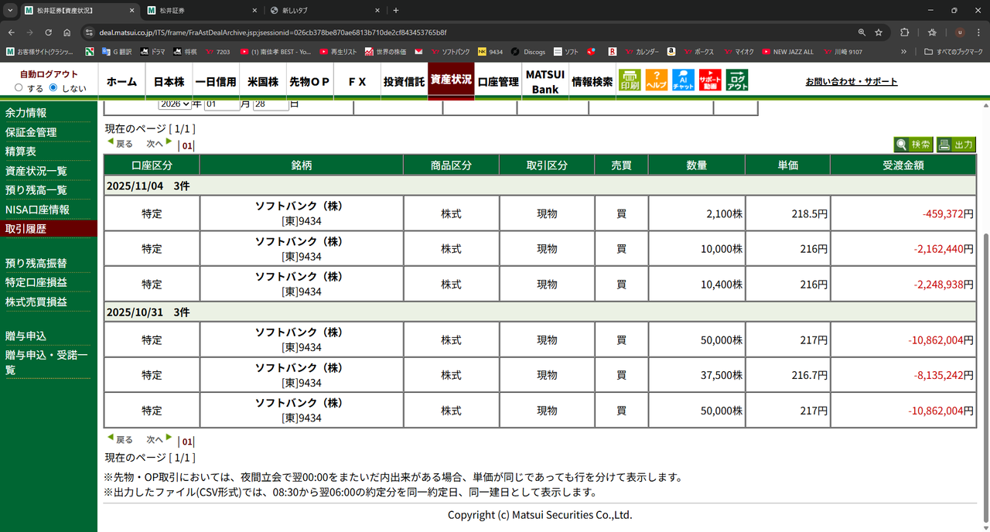Open the Chrome three-dot menu
This screenshot has width=990, height=532.
click(978, 32)
